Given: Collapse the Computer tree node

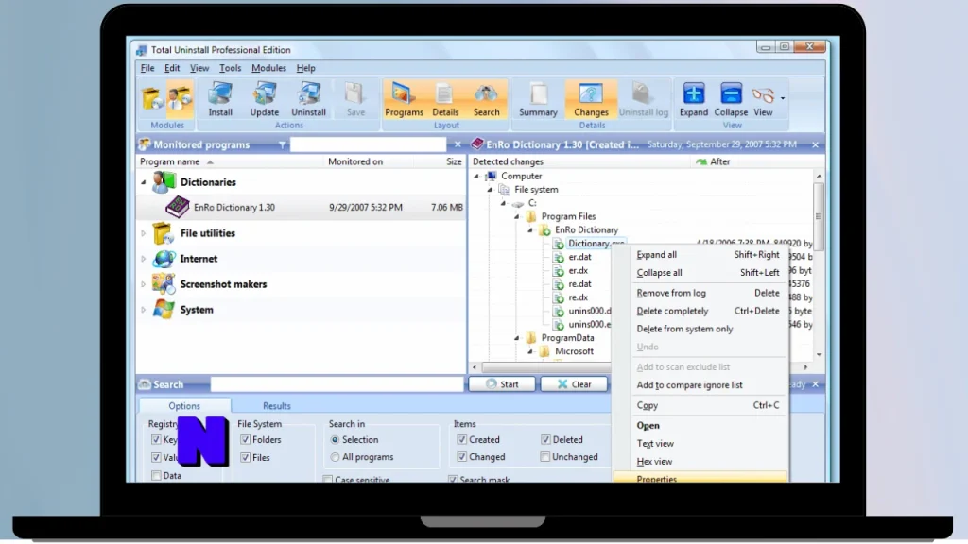Looking at the screenshot, I should click(476, 177).
